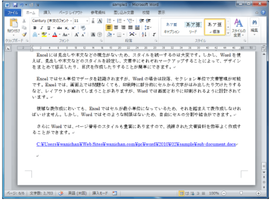
Task: Click the Text Effects glowing A icon
Action: (35, 35)
